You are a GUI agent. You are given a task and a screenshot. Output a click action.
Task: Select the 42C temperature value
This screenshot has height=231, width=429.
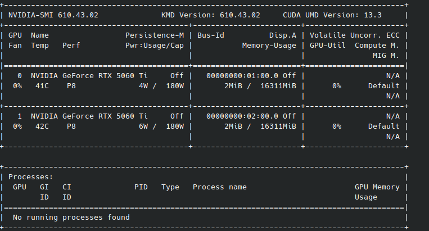coord(42,126)
